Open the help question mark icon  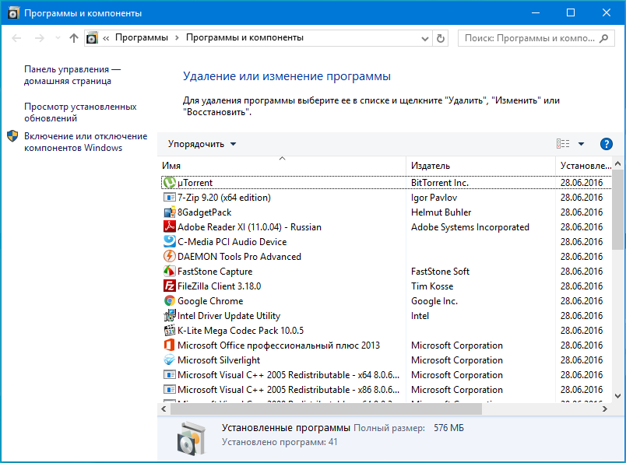coord(606,144)
